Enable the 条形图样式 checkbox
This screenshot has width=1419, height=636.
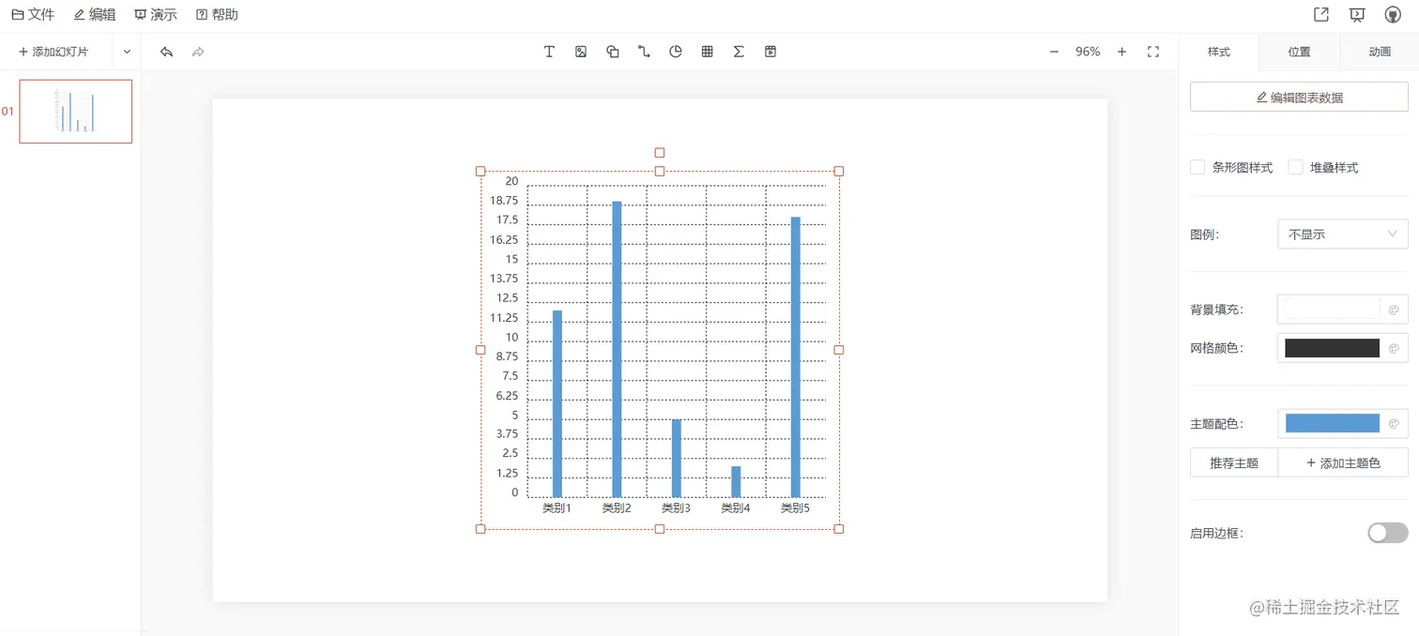coord(1198,167)
